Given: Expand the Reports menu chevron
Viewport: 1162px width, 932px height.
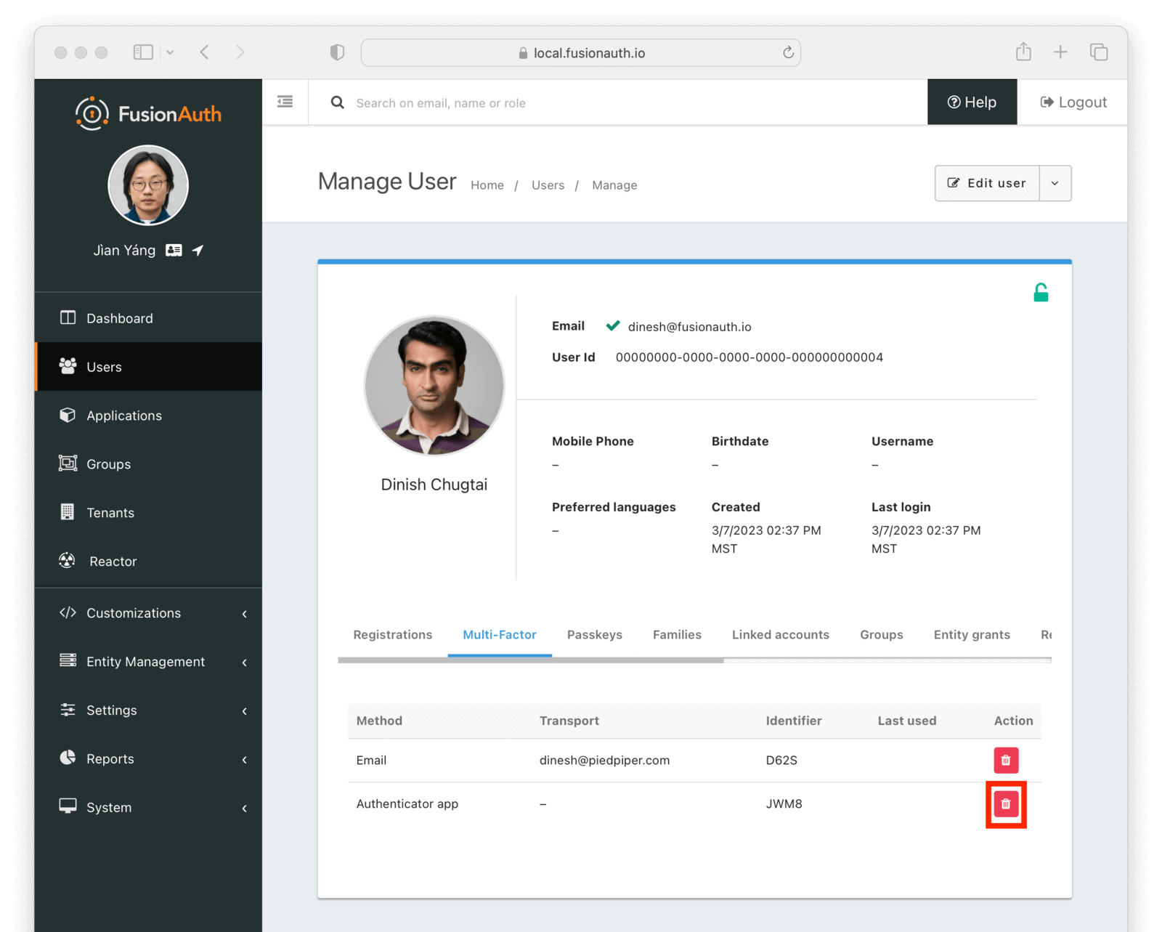Looking at the screenshot, I should pyautogui.click(x=245, y=760).
